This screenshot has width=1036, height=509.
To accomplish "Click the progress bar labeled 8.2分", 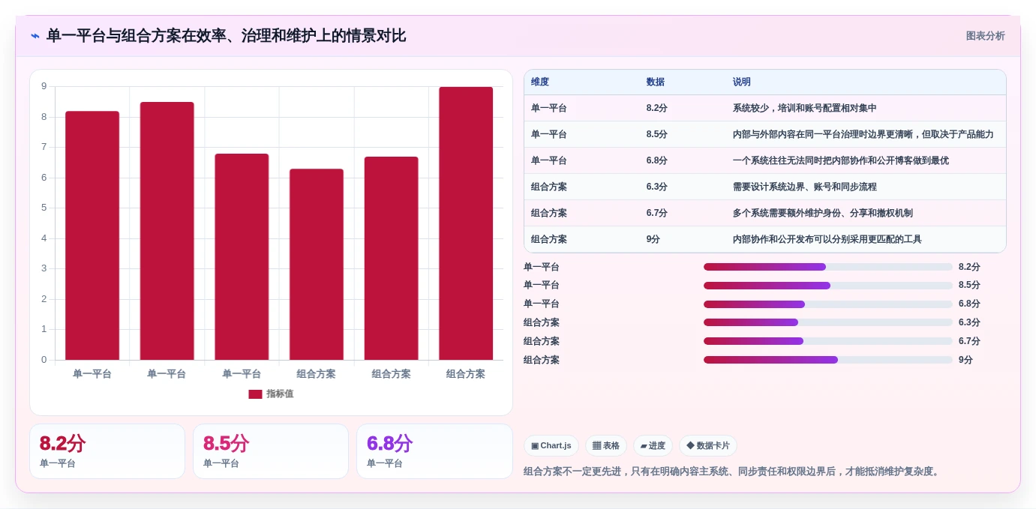I will 828,267.
